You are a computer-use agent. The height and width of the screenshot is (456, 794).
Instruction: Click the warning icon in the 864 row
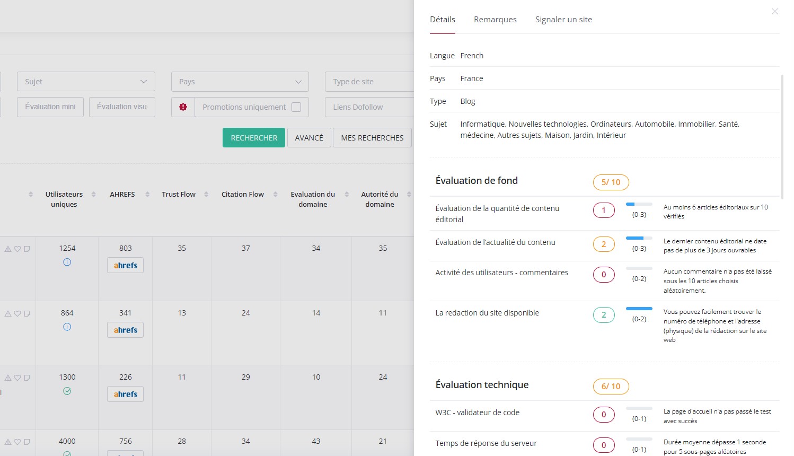8,313
